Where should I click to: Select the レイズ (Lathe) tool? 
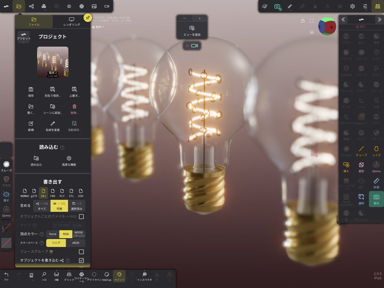coord(377,151)
